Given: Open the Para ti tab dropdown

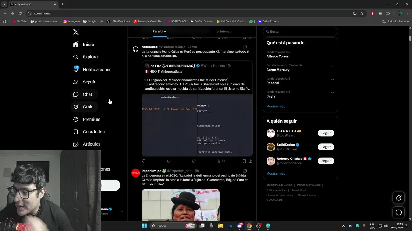Looking at the screenshot, I should pos(160,31).
